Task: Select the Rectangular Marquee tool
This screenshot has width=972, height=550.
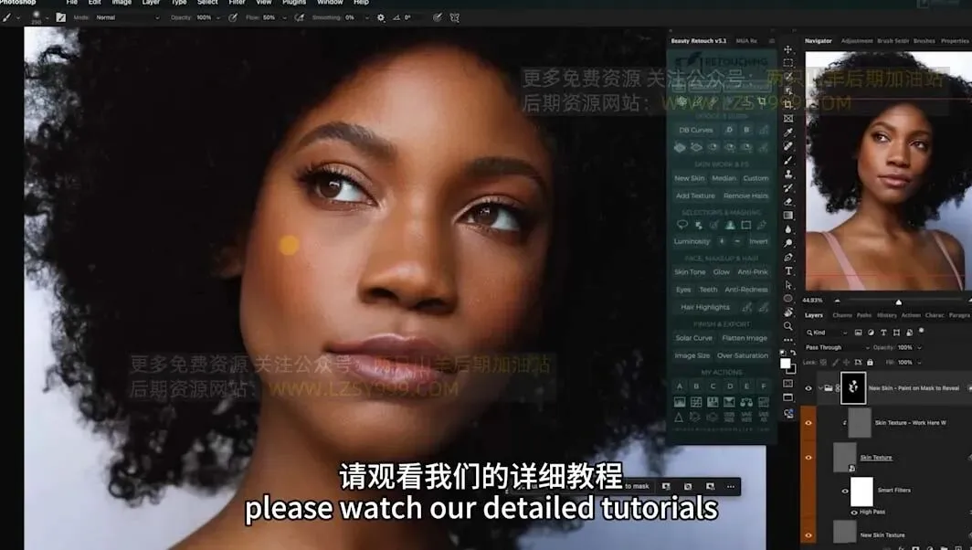Action: click(787, 63)
